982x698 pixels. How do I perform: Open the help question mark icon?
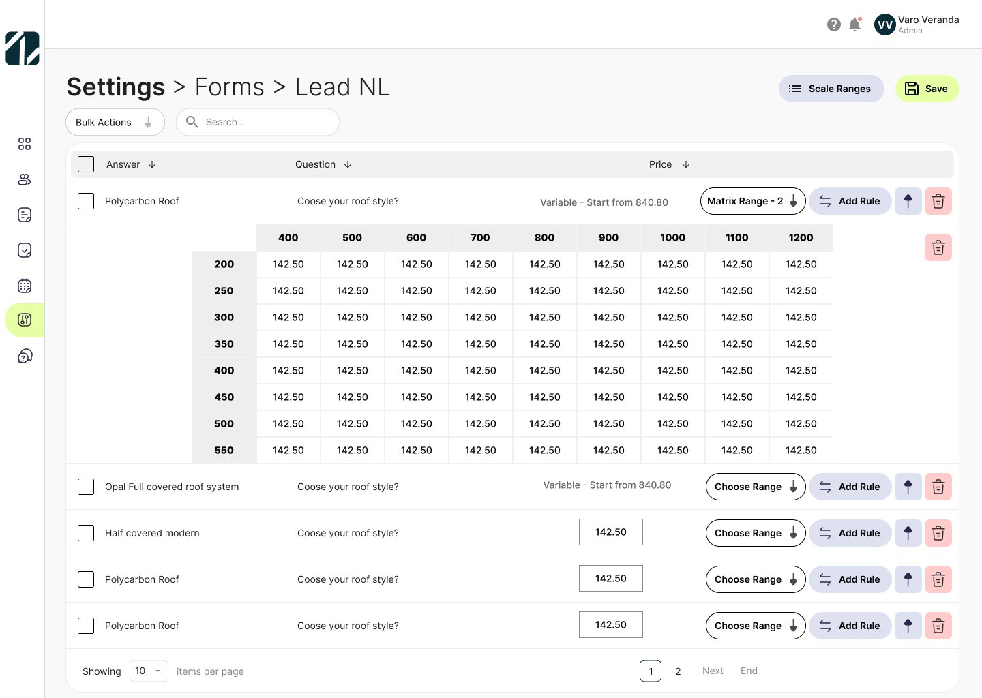(833, 25)
